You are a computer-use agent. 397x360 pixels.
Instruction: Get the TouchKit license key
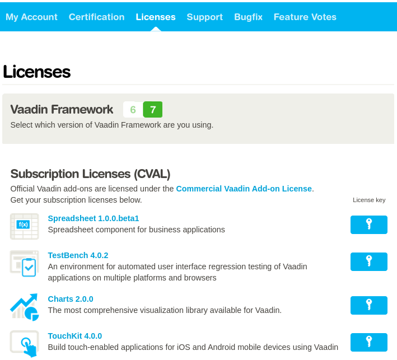[x=368, y=342]
